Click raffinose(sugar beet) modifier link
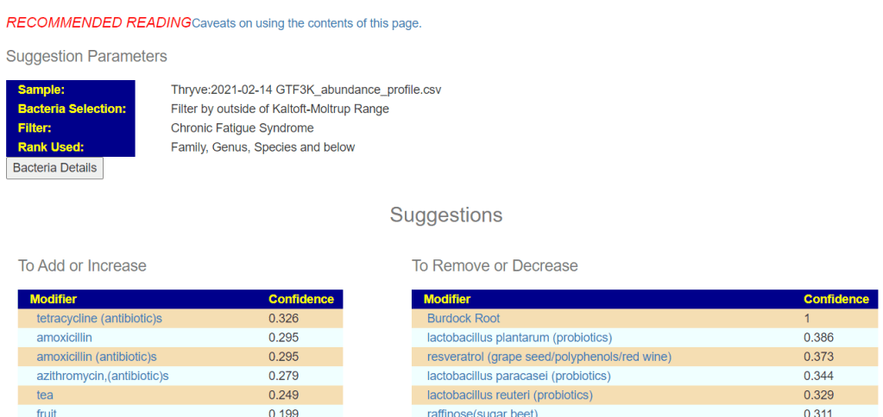 point(482,413)
